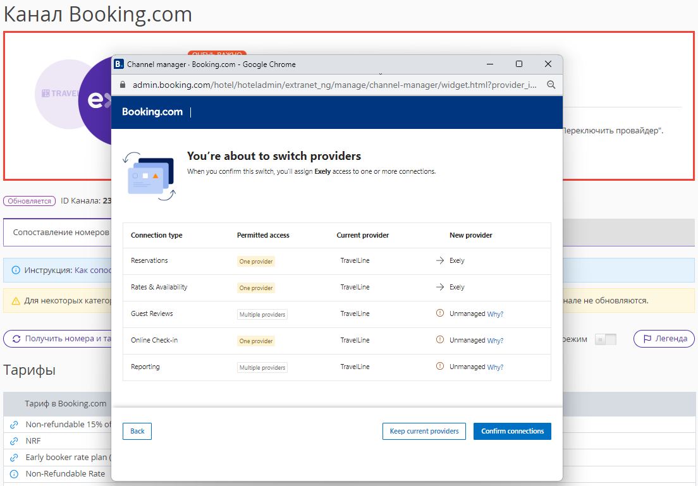Viewport: 698px width, 486px height.
Task: Click info icon beside Инструкция
Action: coord(16,270)
